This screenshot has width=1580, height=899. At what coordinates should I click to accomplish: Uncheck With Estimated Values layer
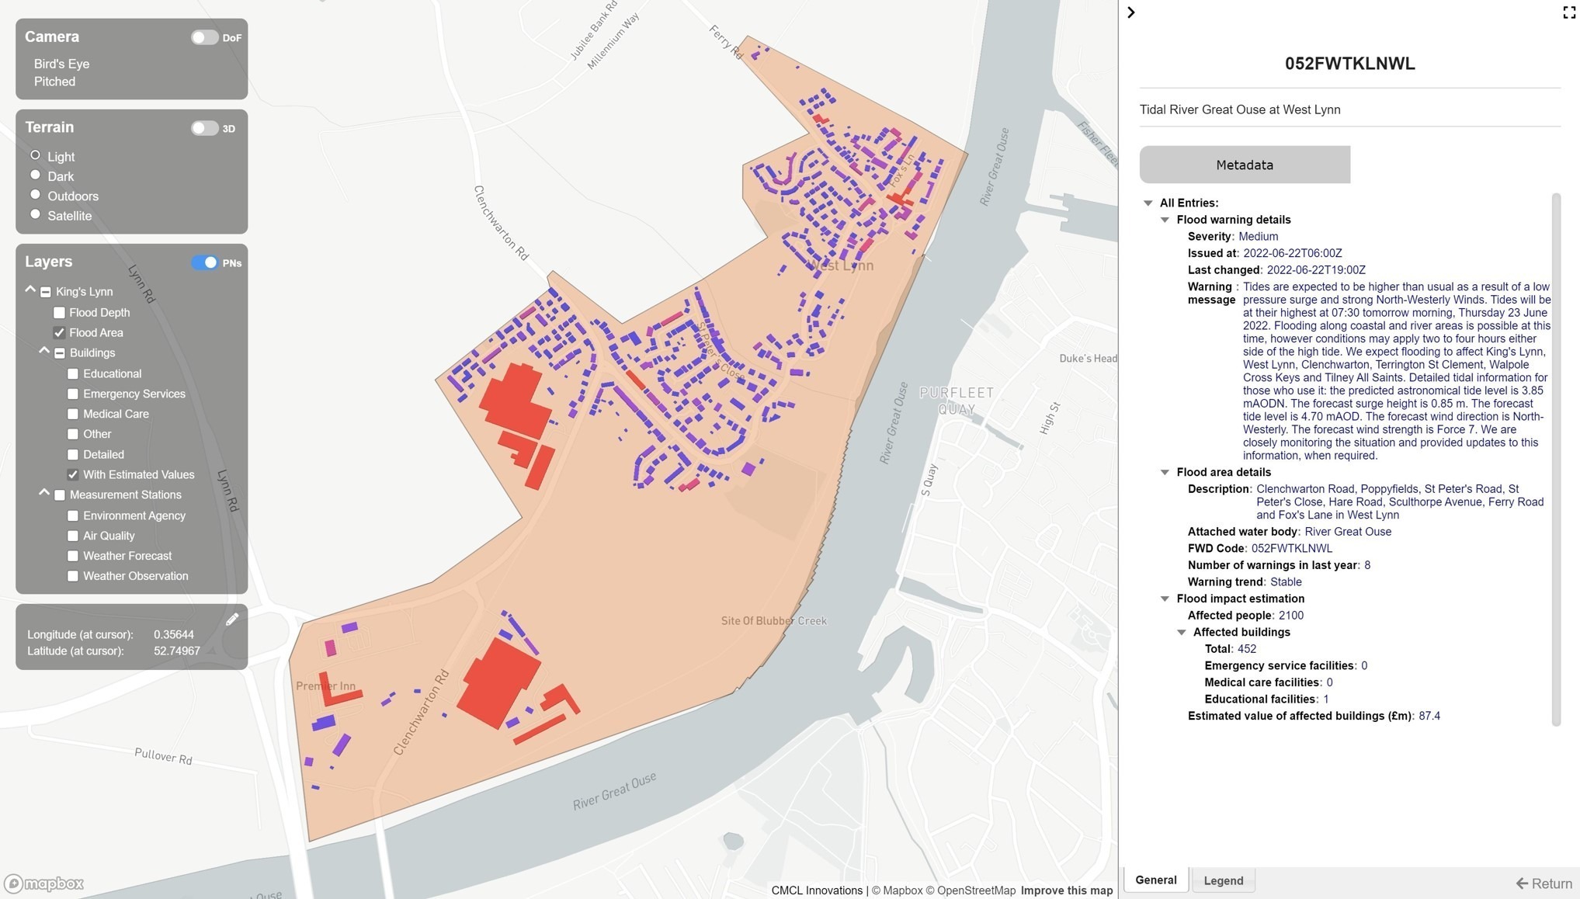point(73,475)
